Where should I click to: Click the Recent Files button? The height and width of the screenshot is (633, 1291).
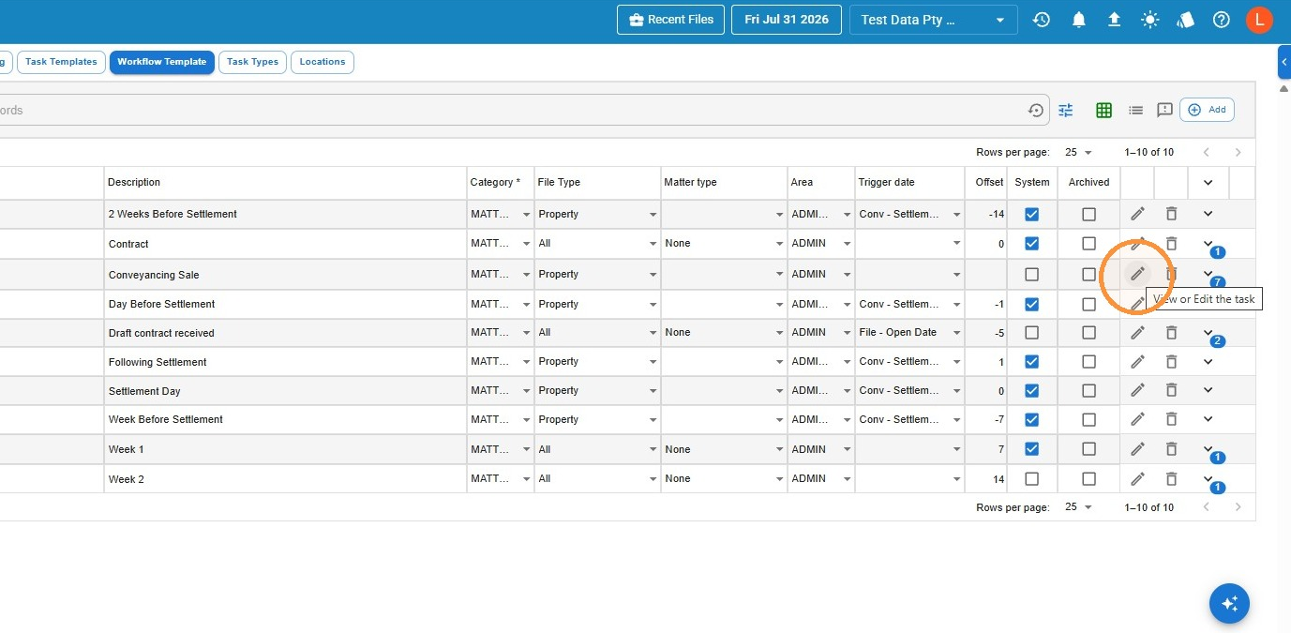point(671,20)
